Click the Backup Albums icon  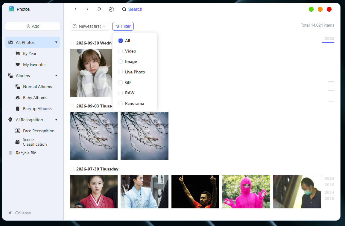[18, 109]
